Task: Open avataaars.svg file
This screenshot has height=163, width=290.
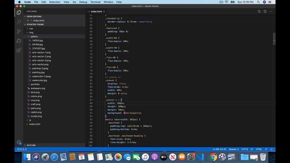Action: 38,88
